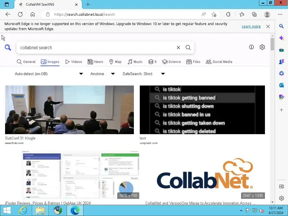The image size is (288, 216).
Task: Switch to the Music category tab
Action: click(x=135, y=62)
